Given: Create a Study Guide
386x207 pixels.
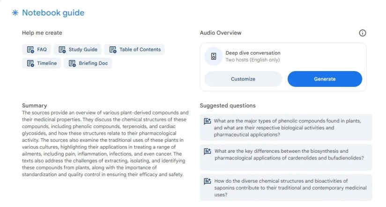Looking at the screenshot, I should (78, 50).
